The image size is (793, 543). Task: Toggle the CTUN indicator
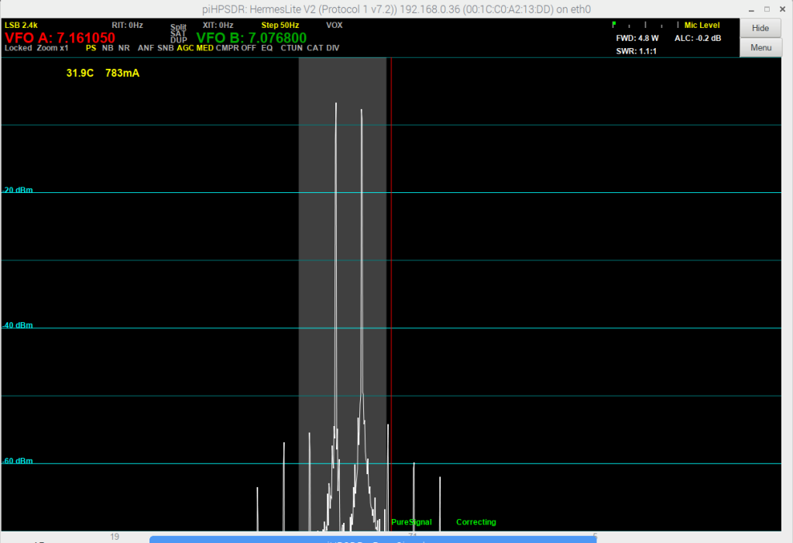(x=291, y=48)
